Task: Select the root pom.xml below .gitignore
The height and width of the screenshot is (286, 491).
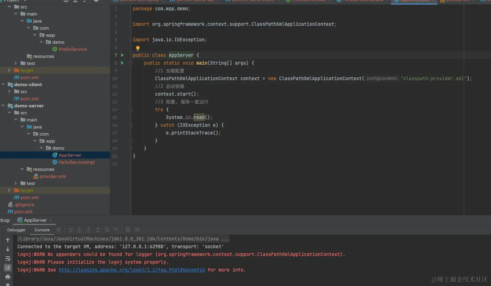Action: (x=23, y=211)
